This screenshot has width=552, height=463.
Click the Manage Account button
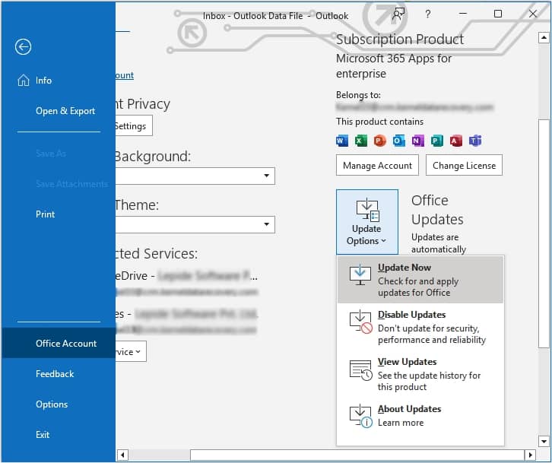[x=377, y=165]
